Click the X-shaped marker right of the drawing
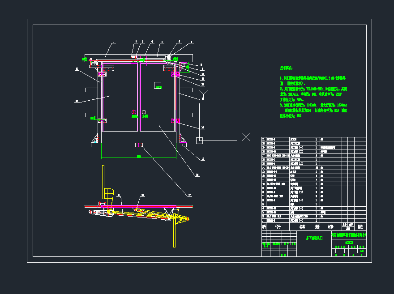This screenshot has height=294, width=394. (x=246, y=137)
